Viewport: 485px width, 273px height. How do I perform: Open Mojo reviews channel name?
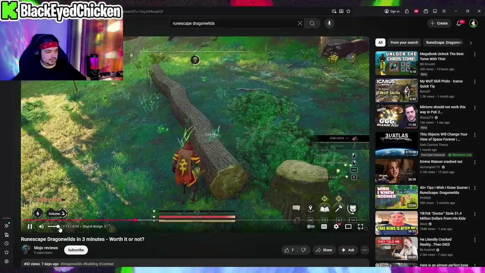point(46,248)
